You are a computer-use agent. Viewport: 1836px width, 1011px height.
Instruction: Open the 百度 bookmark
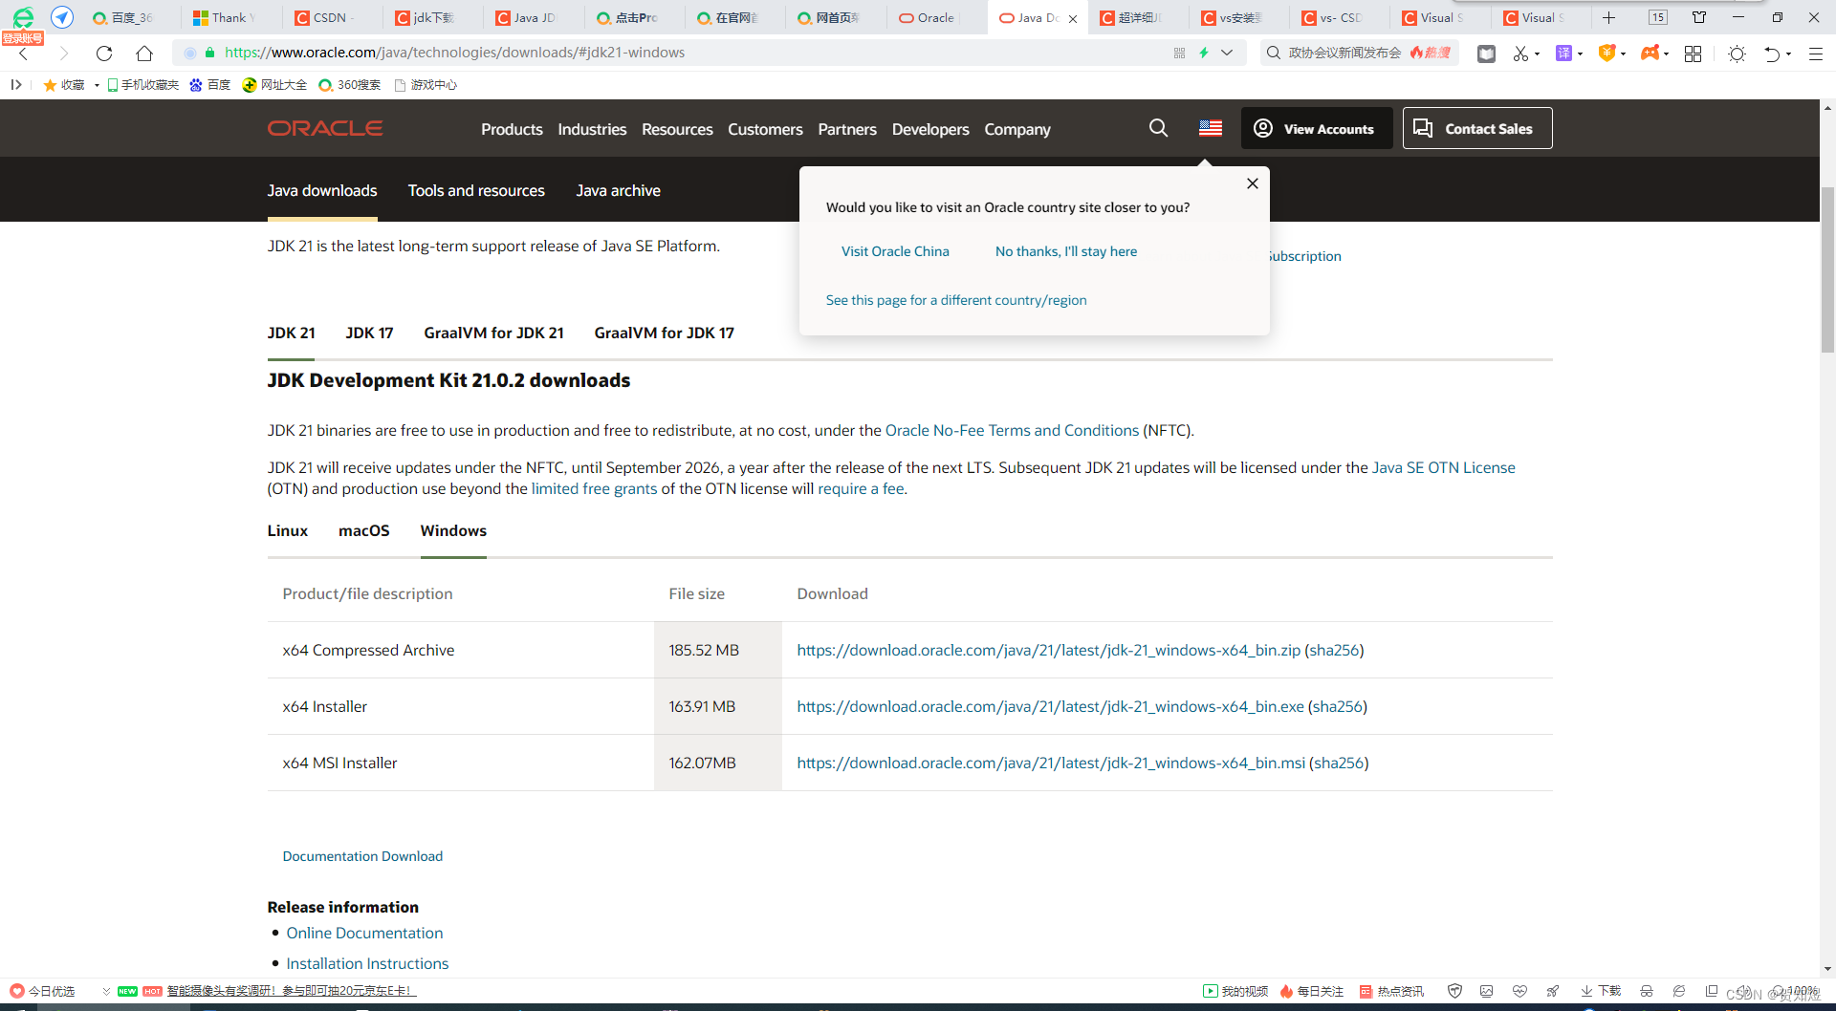click(x=210, y=85)
